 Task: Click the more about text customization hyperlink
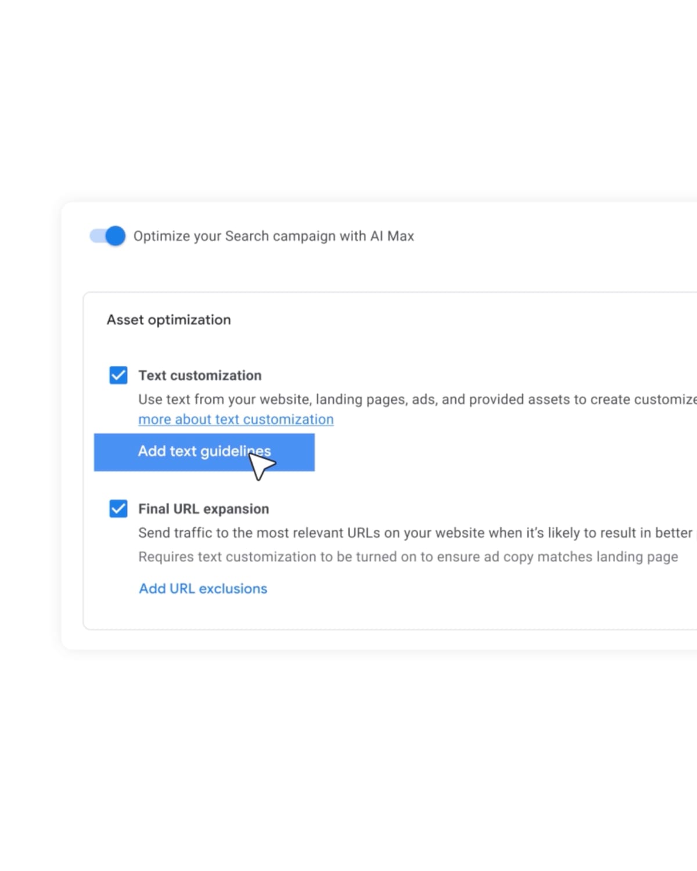point(235,419)
